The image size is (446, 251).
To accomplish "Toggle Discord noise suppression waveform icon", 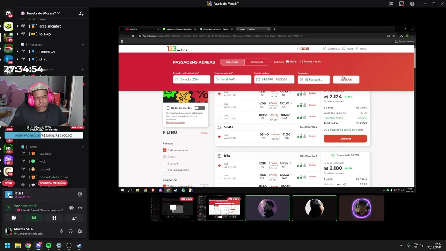I will click(71, 208).
